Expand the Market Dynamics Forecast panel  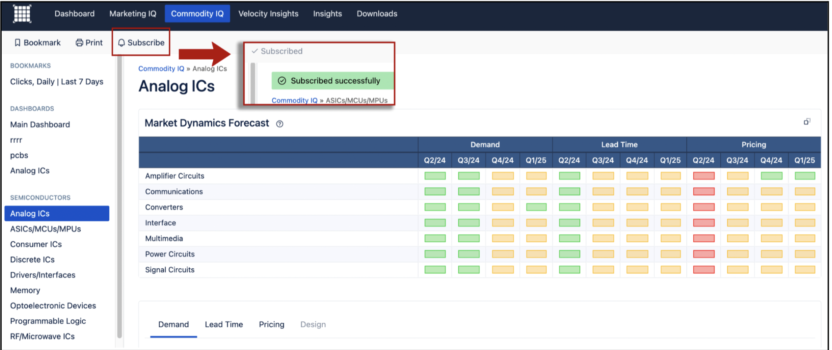tap(807, 122)
